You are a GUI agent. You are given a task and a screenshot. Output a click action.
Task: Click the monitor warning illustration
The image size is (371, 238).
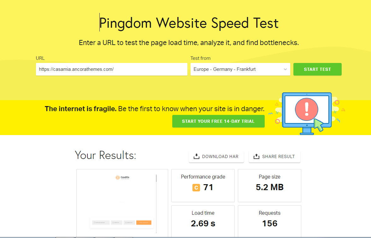pyautogui.click(x=307, y=114)
